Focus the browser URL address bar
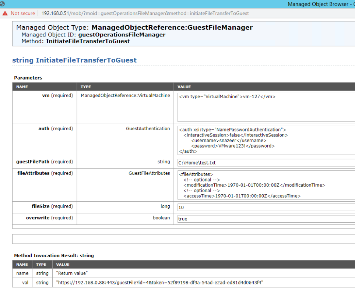Image resolution: width=355 pixels, height=290 pixels. point(145,13)
